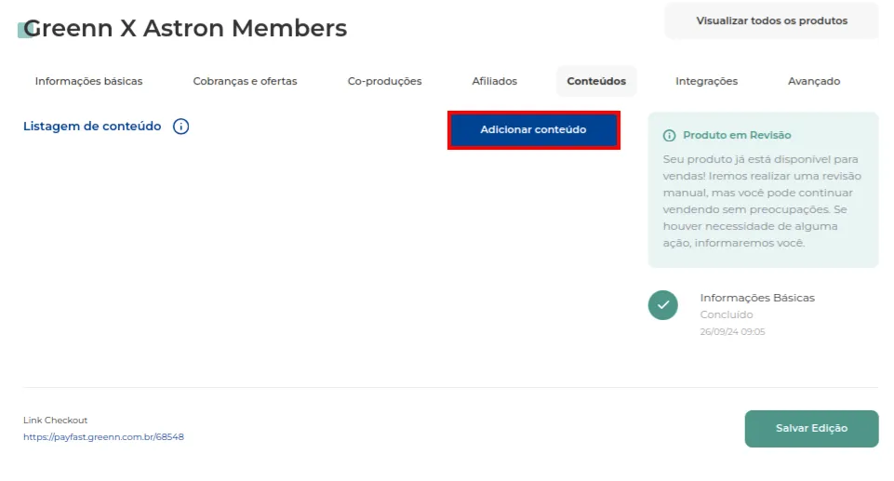894x481 pixels.
Task: Click the Salvar Edição button
Action: [x=811, y=429]
